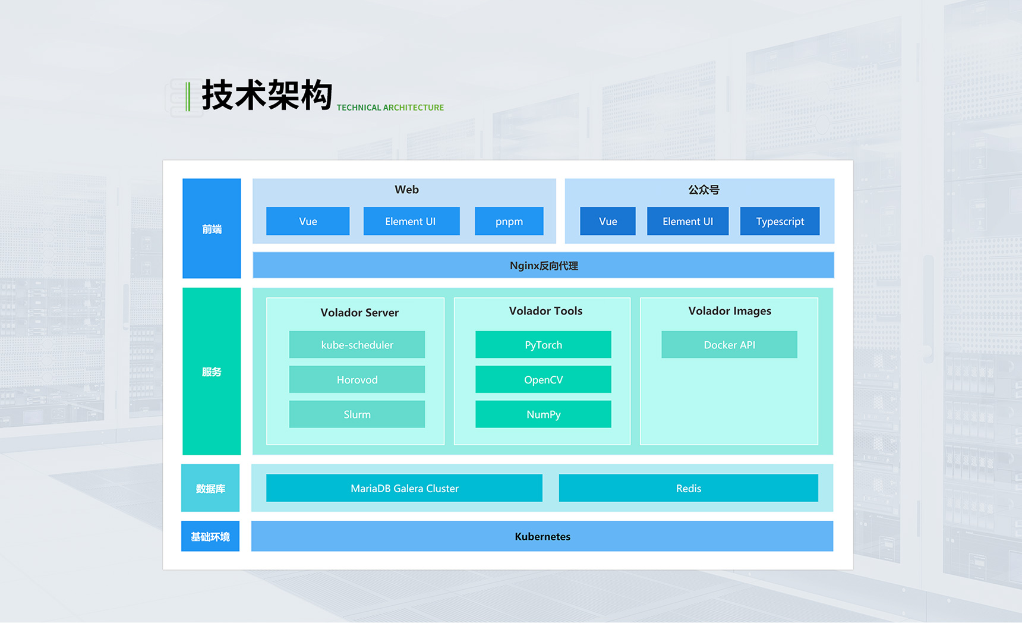The height and width of the screenshot is (623, 1022).
Task: Select the Kubernetes bar
Action: pos(542,536)
